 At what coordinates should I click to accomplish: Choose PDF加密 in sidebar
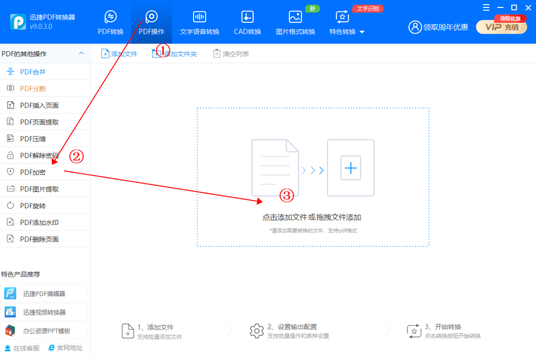(x=45, y=172)
